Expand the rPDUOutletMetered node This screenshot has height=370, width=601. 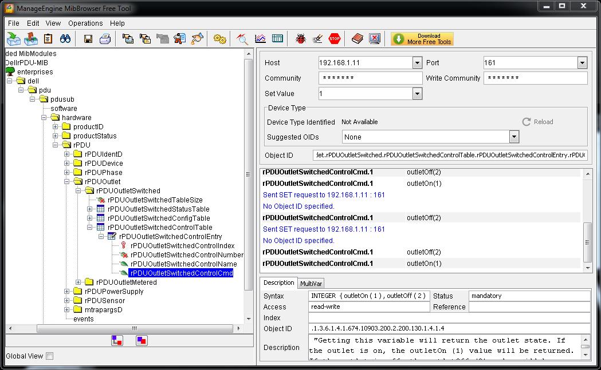point(78,282)
